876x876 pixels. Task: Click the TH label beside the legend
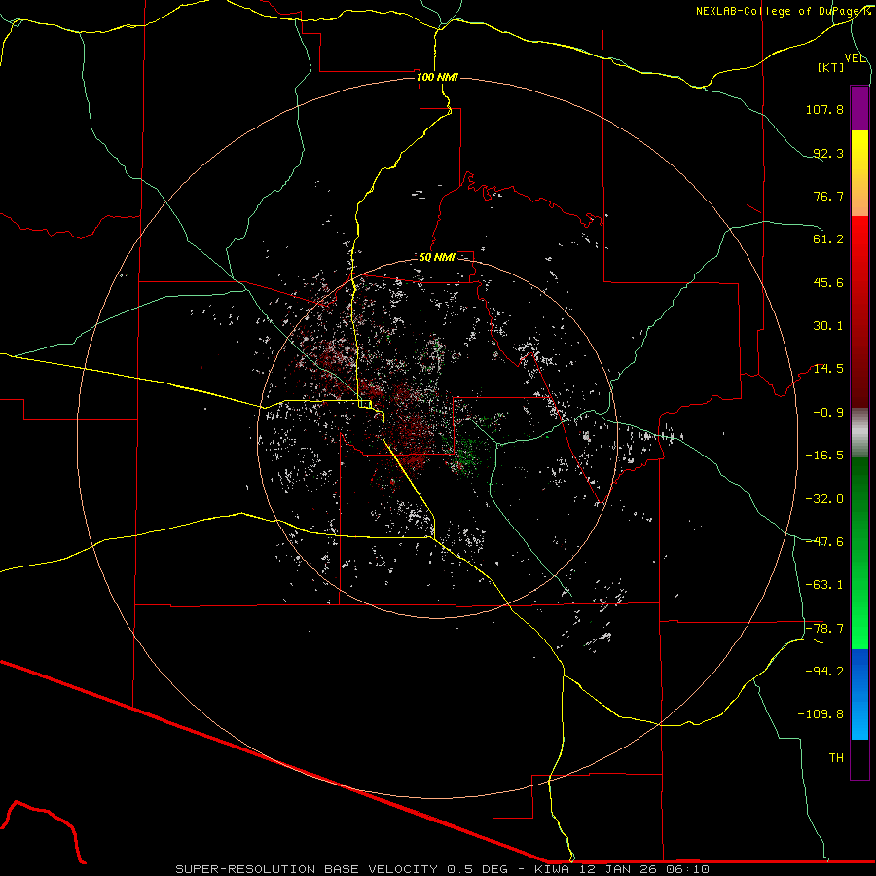[835, 757]
